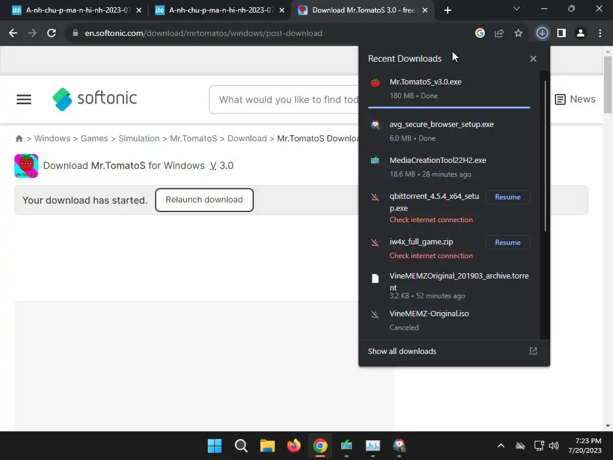Click the Softonic search field
The height and width of the screenshot is (460, 613).
pyautogui.click(x=284, y=100)
